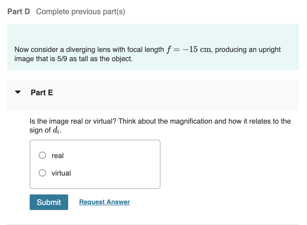The height and width of the screenshot is (225, 307).
Task: Select the 'virtual' radio button
Action: click(42, 172)
